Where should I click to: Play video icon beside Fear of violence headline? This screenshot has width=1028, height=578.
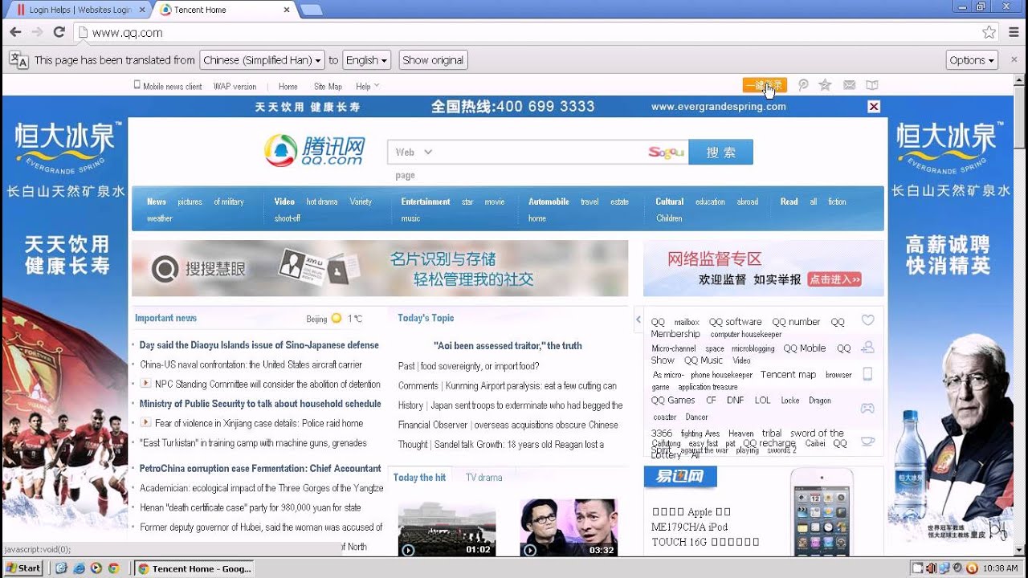(x=146, y=422)
